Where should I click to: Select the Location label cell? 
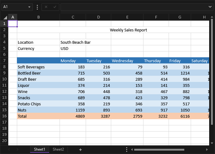pos(38,42)
